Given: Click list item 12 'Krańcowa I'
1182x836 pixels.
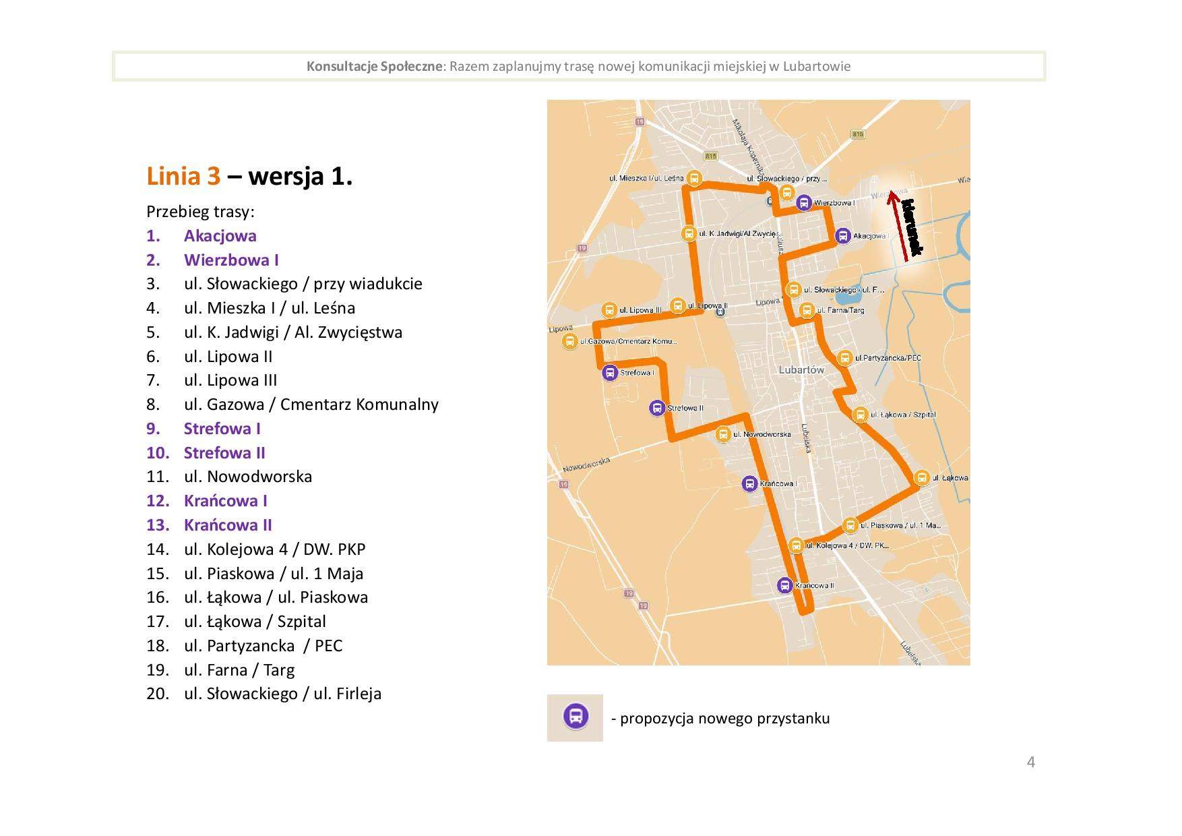Looking at the screenshot, I should click(x=207, y=501).
